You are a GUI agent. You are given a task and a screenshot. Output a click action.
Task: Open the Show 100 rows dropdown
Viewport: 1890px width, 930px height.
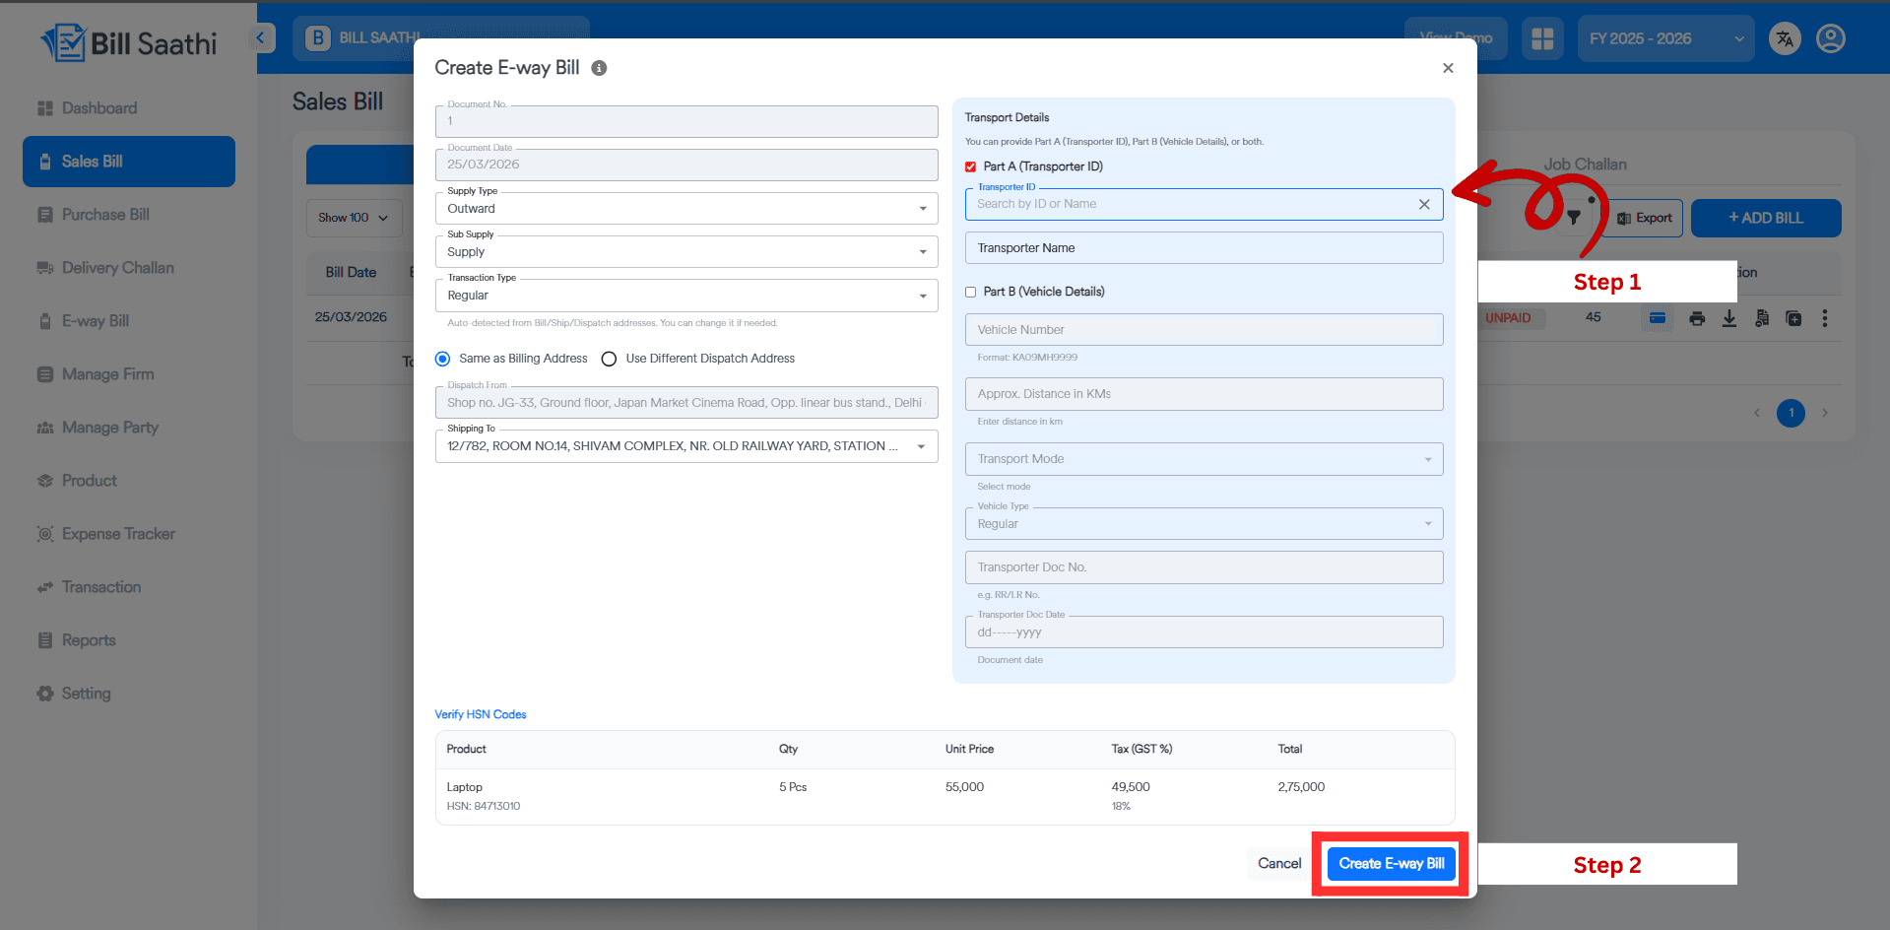click(x=354, y=218)
